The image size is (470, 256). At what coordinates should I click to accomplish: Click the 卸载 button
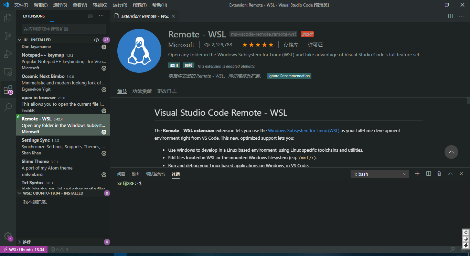pyautogui.click(x=189, y=66)
